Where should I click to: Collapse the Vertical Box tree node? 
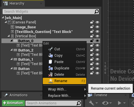[9, 36]
